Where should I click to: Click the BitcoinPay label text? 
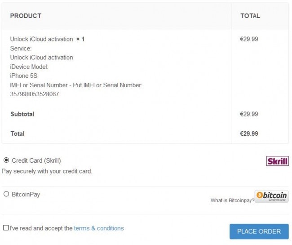(26, 194)
